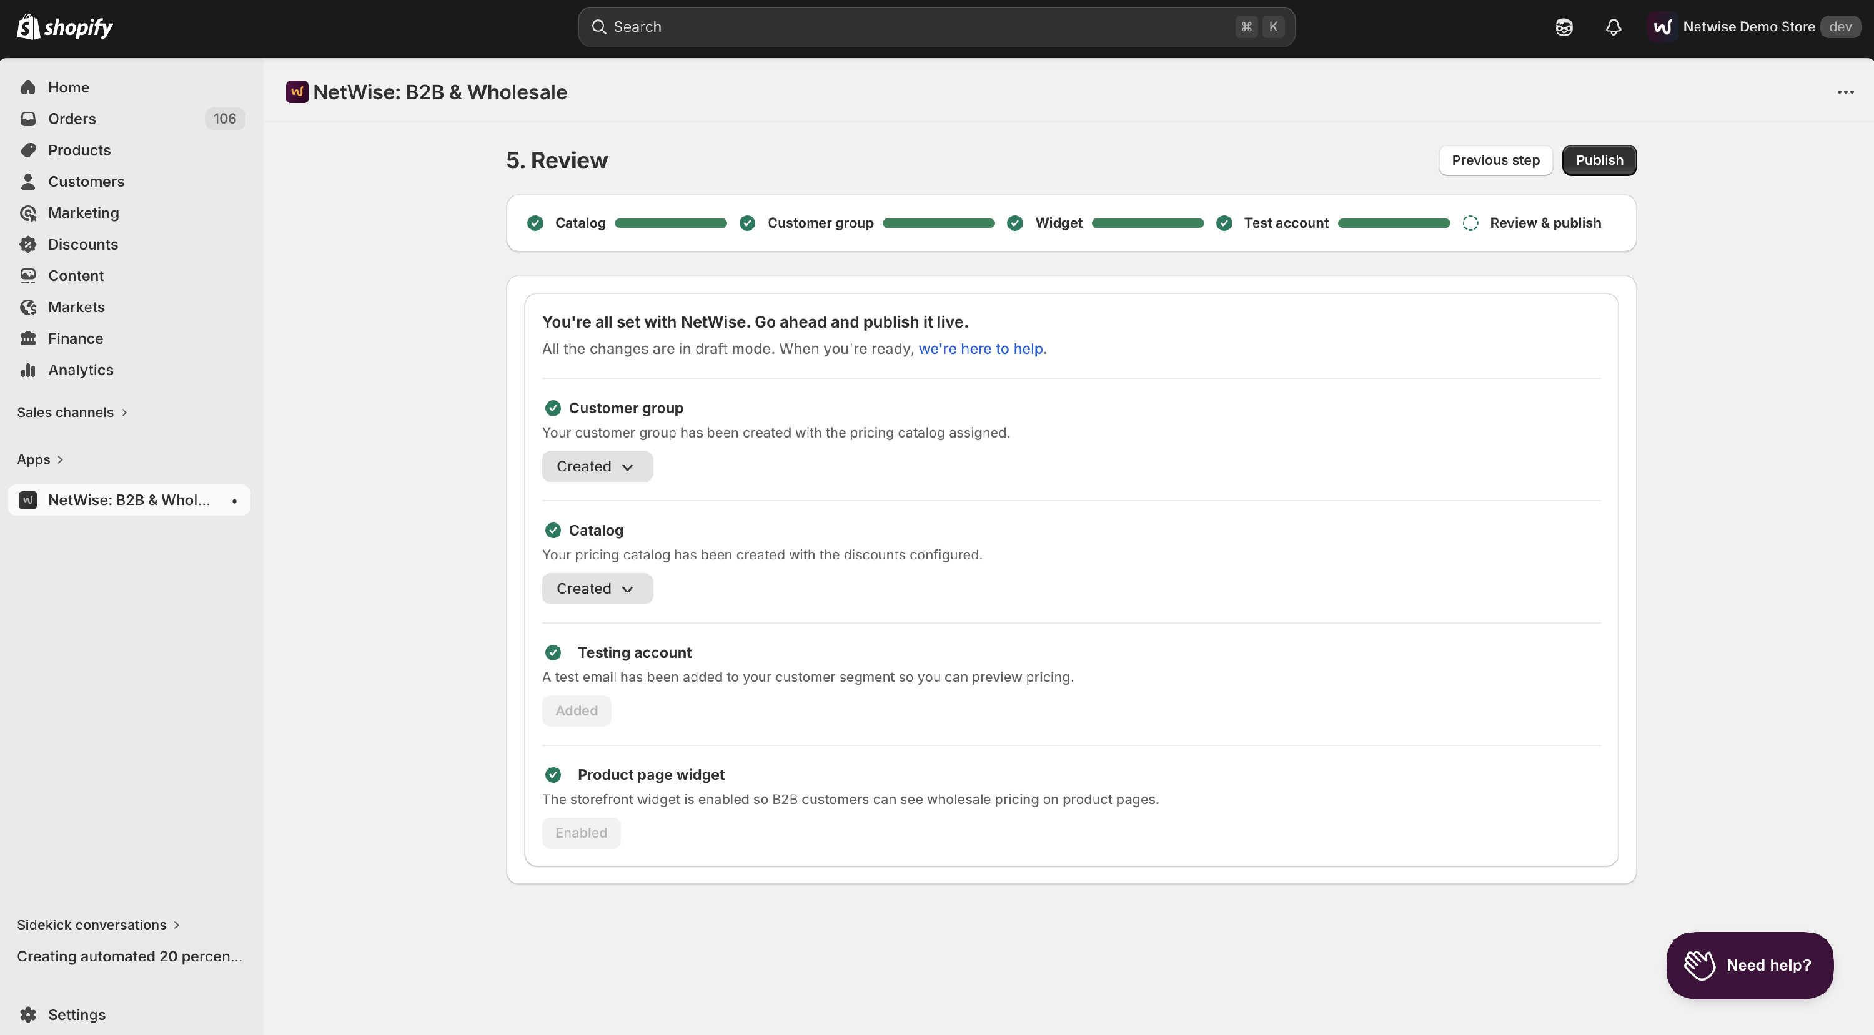Expand Created dropdown under Customer group
The width and height of the screenshot is (1874, 1035).
(x=597, y=466)
